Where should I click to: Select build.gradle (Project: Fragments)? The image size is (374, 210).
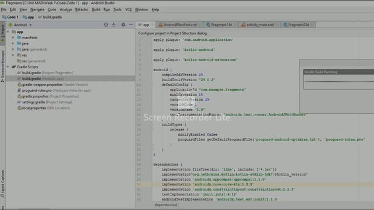tap(45, 73)
